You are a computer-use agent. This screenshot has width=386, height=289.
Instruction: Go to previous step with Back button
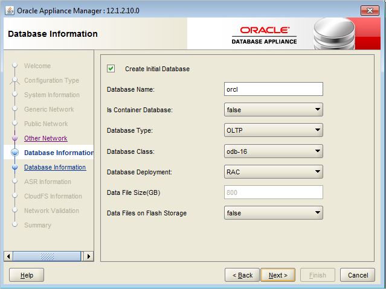242,275
